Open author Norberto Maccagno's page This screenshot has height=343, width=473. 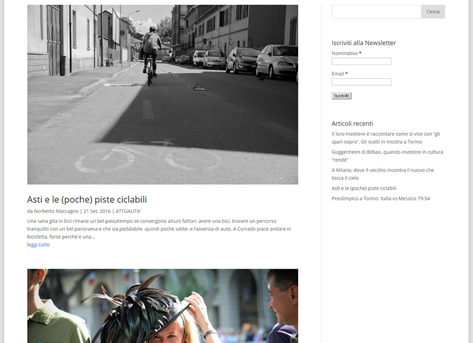coord(56,211)
